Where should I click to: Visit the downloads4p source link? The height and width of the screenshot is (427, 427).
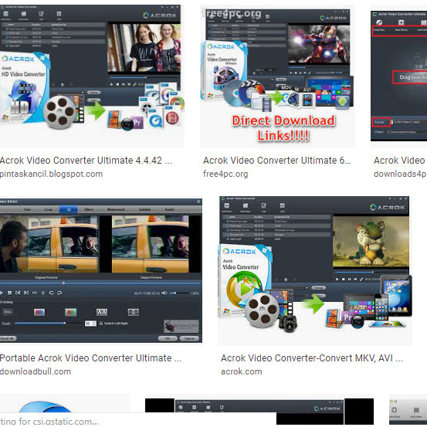(x=400, y=174)
